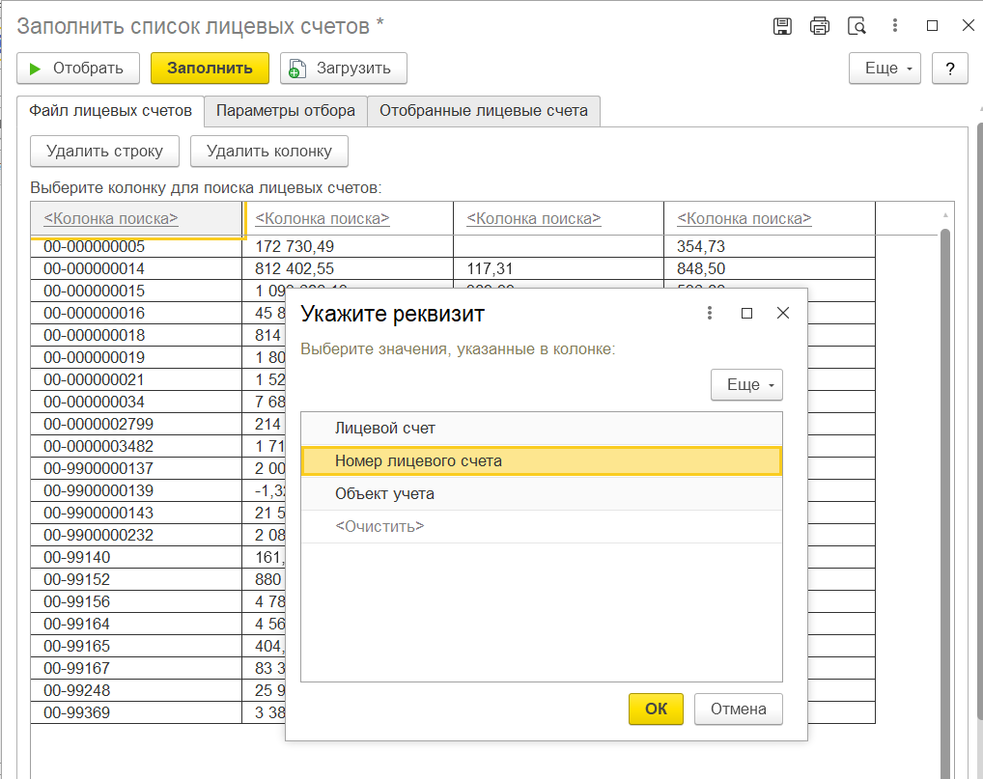Click the printer icon in title bar
The width and height of the screenshot is (983, 779).
[820, 26]
